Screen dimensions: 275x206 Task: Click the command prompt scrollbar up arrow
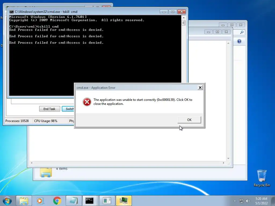[x=184, y=17]
